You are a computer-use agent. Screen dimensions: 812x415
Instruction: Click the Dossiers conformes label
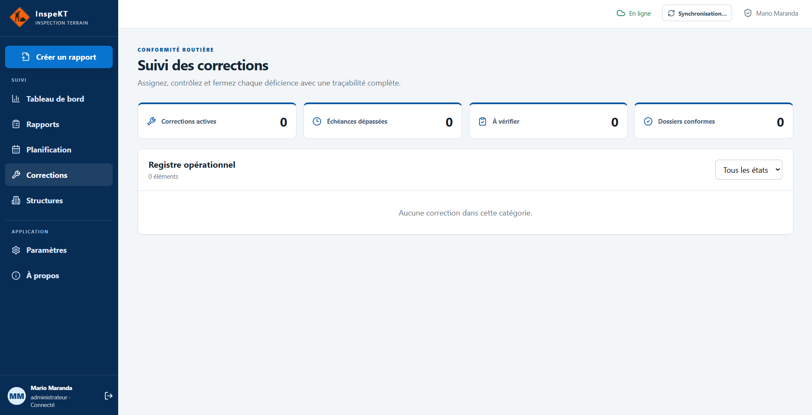[x=686, y=122]
